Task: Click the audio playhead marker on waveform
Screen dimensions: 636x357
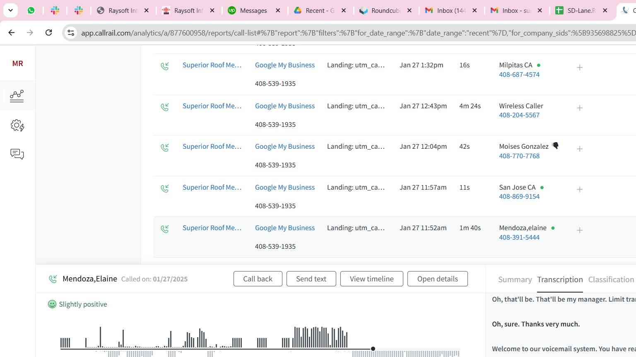Action: pos(373,349)
